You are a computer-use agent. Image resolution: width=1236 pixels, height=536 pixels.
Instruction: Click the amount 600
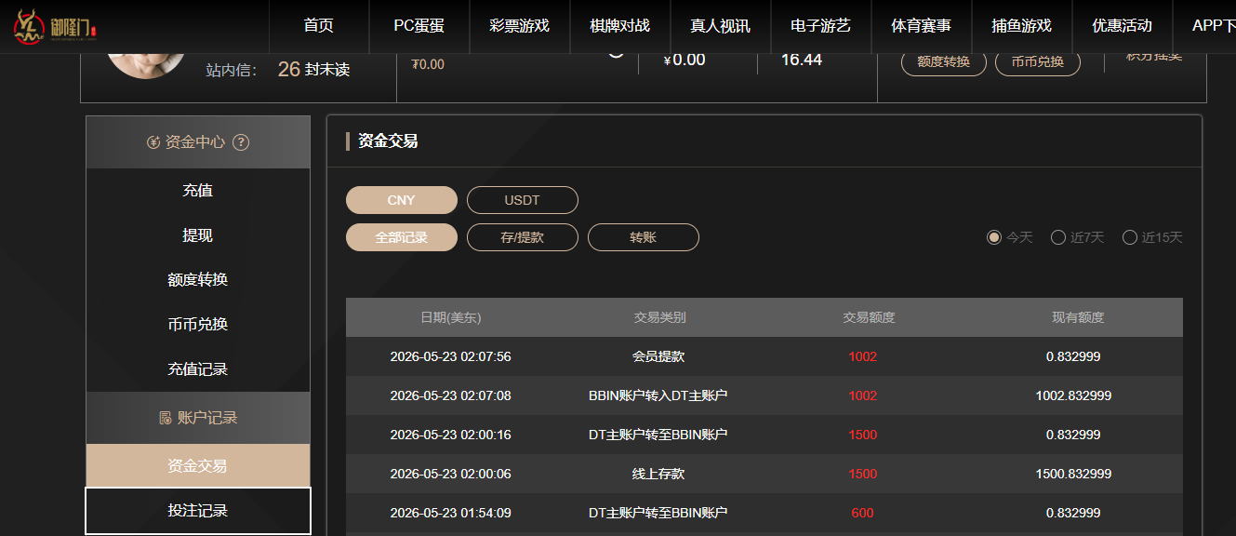(x=862, y=513)
